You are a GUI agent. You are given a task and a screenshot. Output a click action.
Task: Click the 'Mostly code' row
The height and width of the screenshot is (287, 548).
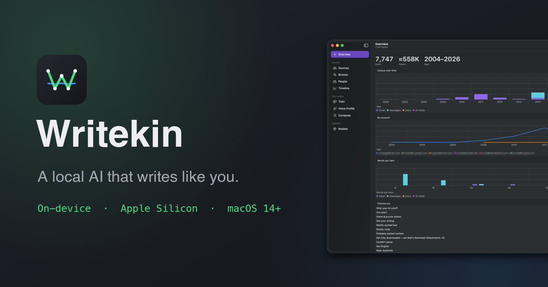click(x=383, y=229)
